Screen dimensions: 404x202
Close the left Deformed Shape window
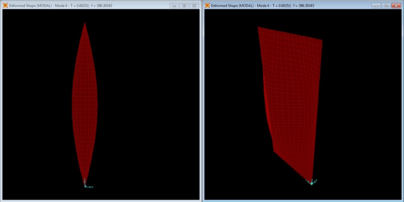point(194,5)
